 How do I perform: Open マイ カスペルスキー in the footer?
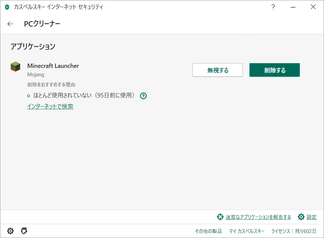(246, 231)
